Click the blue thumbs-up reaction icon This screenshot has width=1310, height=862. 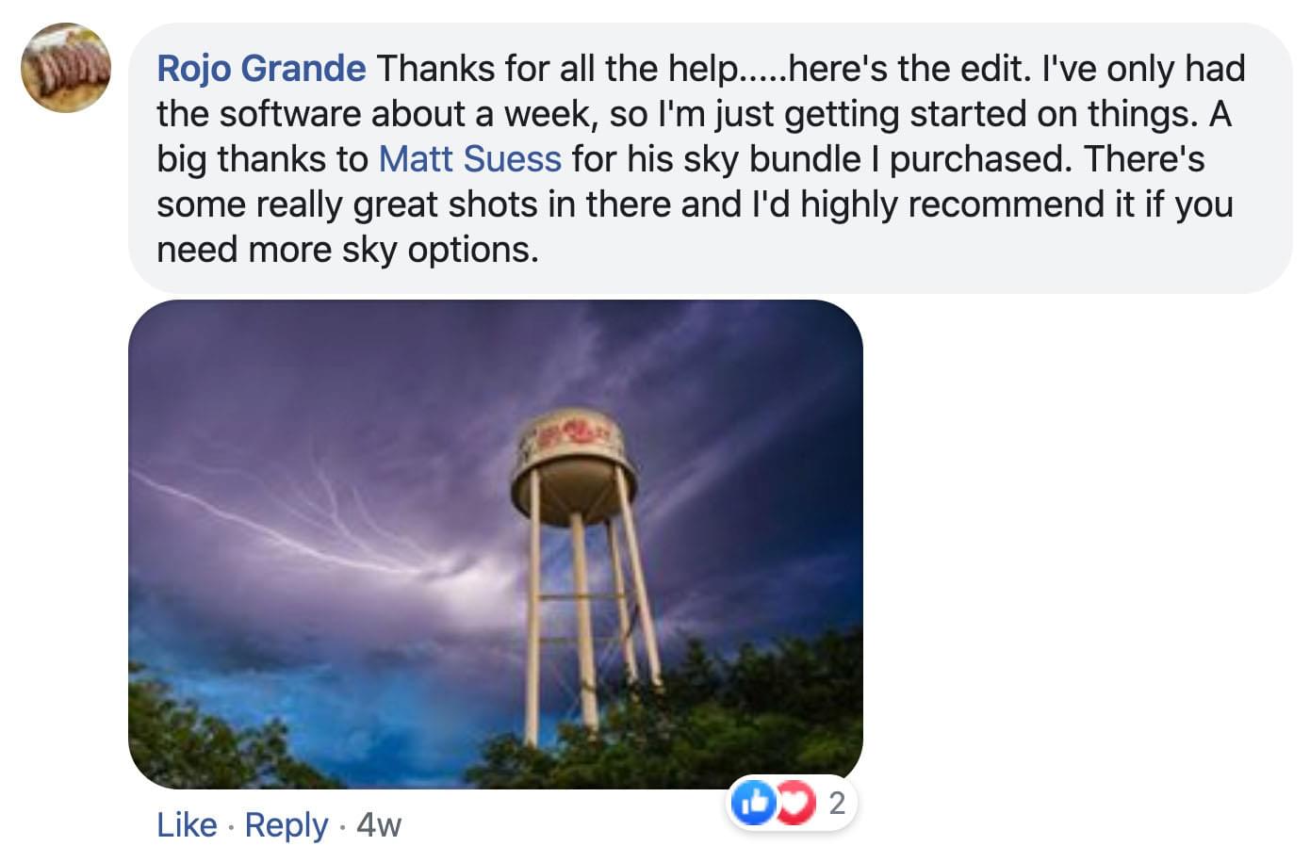coord(752,804)
